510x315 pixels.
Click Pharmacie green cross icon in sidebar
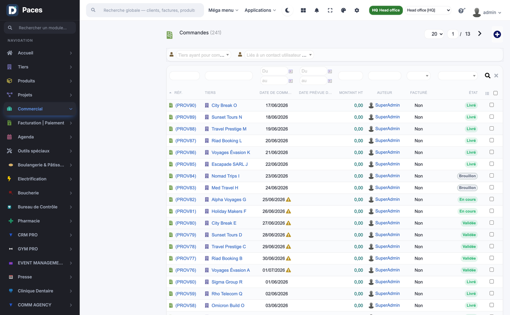coord(10,221)
